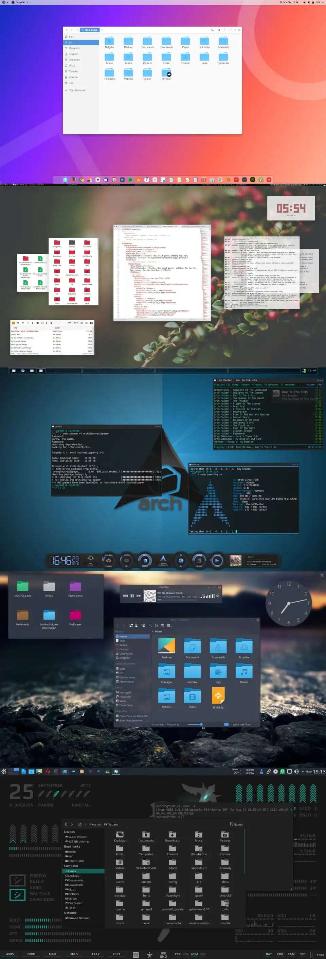Select File System in vorron's sidebar

74,903
